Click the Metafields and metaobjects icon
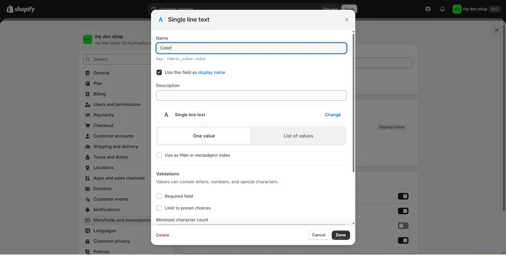 (87, 220)
